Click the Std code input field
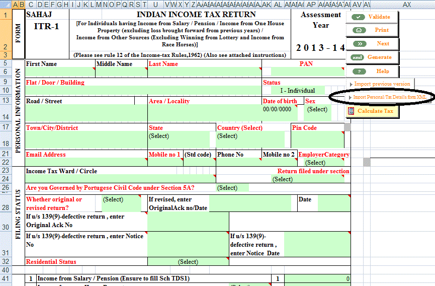 (x=200, y=162)
